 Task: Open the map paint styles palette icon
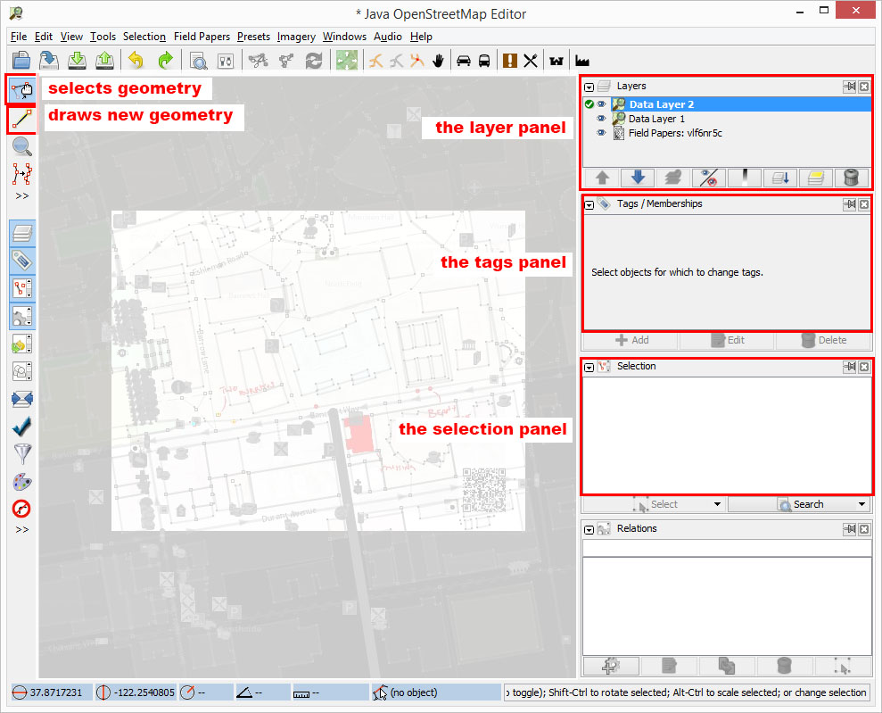click(x=22, y=482)
